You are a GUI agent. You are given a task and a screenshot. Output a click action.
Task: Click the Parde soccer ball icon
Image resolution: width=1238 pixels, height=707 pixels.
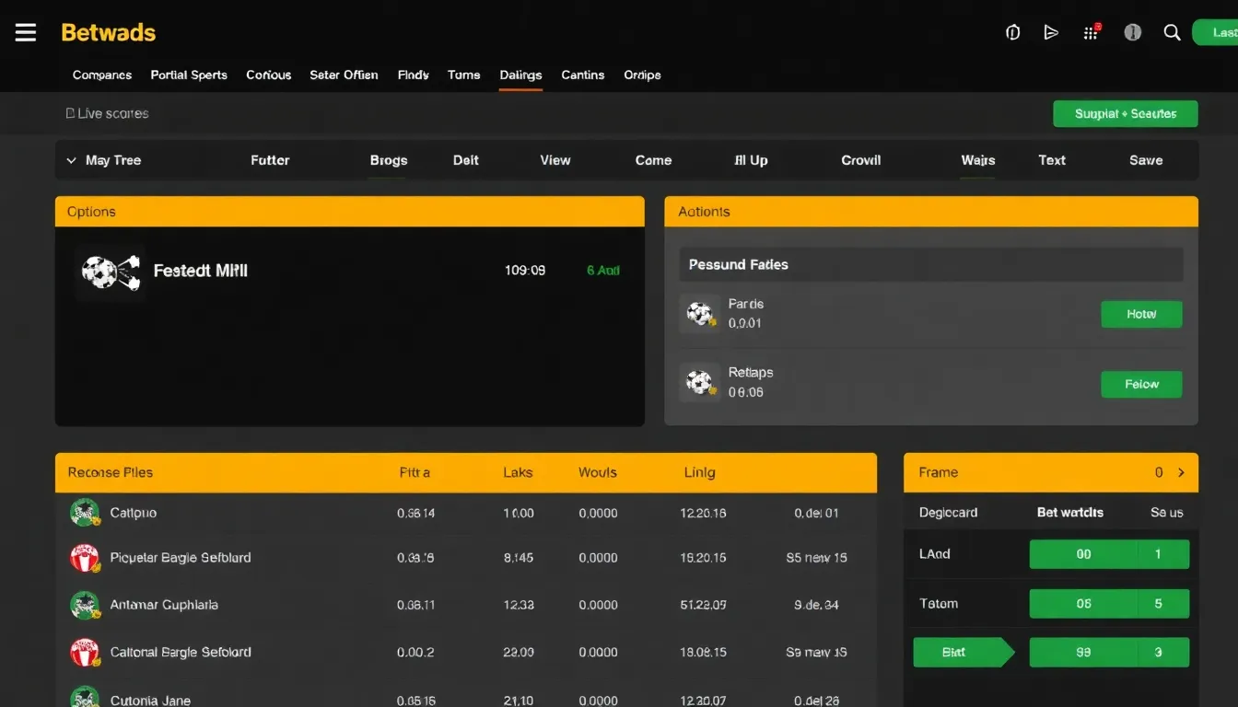click(x=700, y=314)
